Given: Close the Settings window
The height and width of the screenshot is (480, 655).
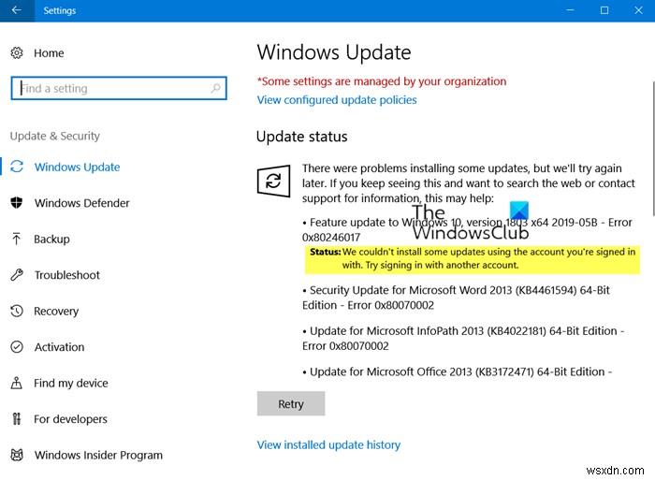Looking at the screenshot, I should tap(638, 10).
